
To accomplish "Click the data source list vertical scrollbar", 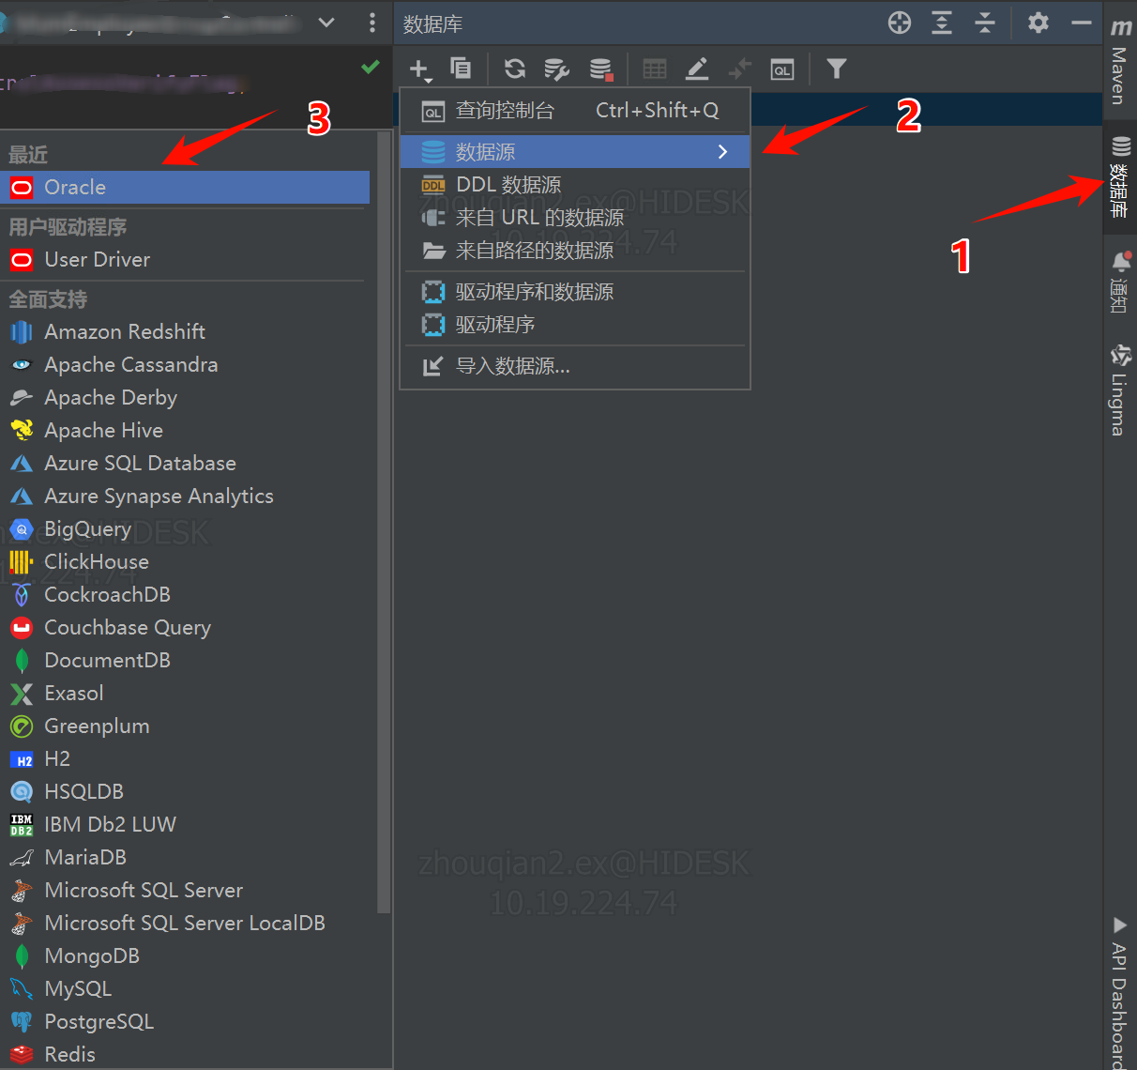I will [383, 522].
